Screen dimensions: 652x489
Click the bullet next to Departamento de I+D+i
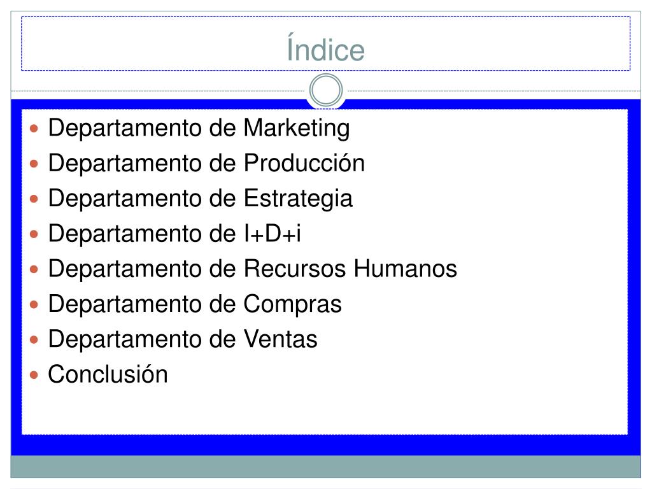pos(34,234)
